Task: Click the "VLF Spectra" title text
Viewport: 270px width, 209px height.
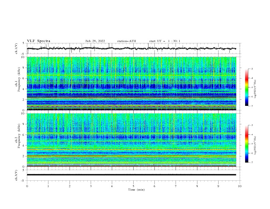Action: coord(39,41)
